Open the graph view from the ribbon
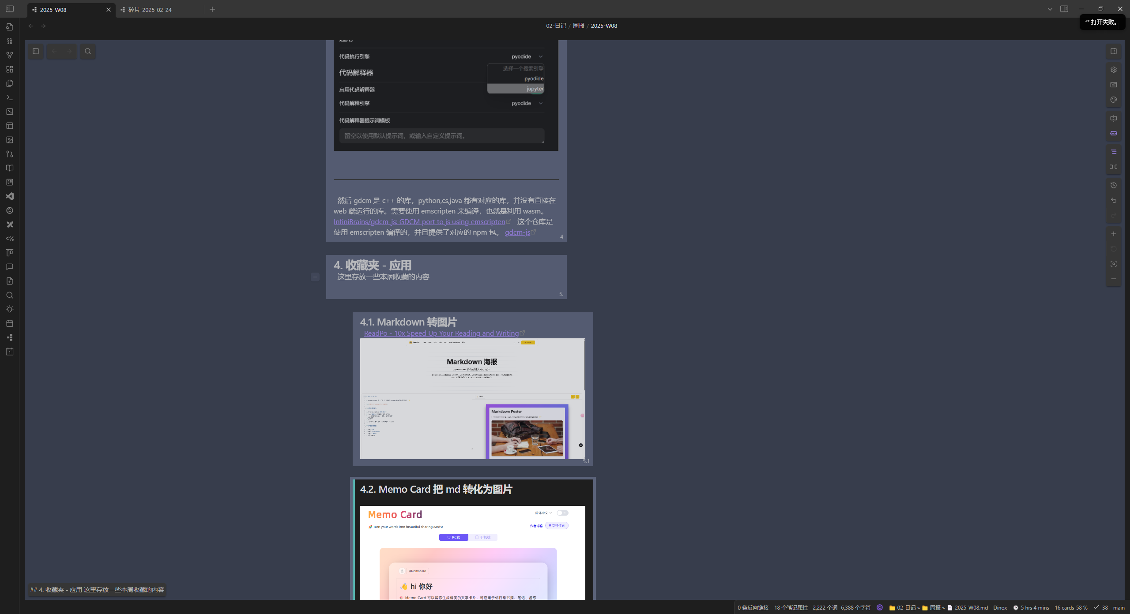Viewport: 1130px width, 614px height. [x=10, y=55]
